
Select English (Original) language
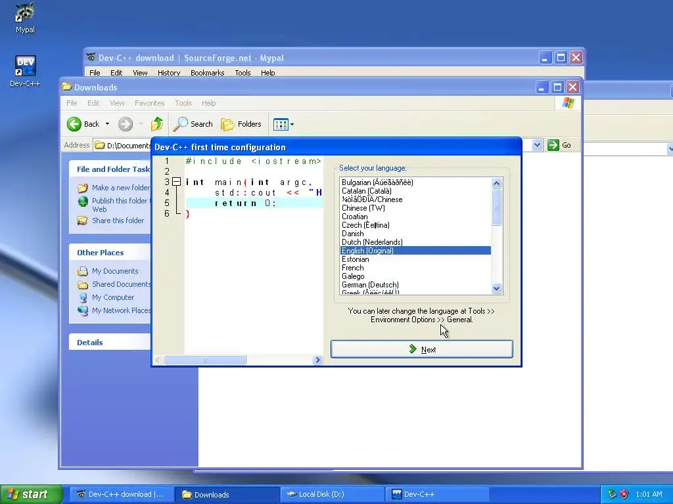click(x=415, y=251)
